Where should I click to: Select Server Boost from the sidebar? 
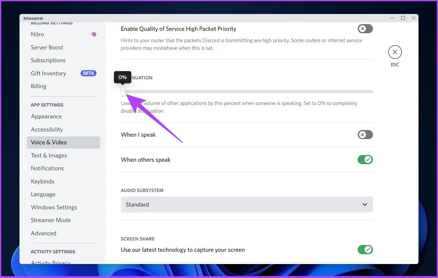point(47,48)
